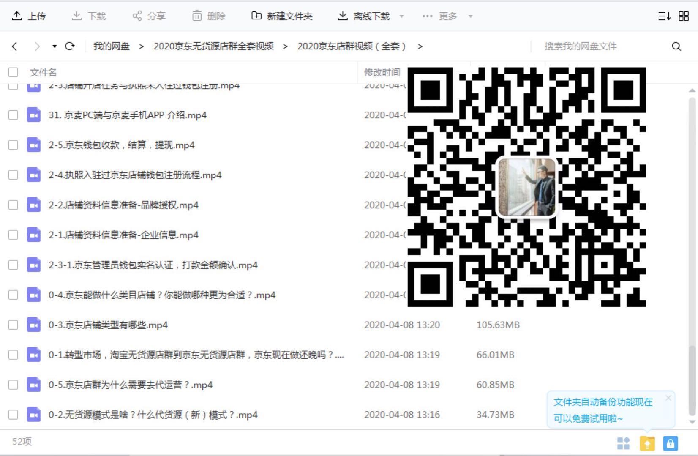
Task: Create a folder with 新建文件夹
Action: 282,16
